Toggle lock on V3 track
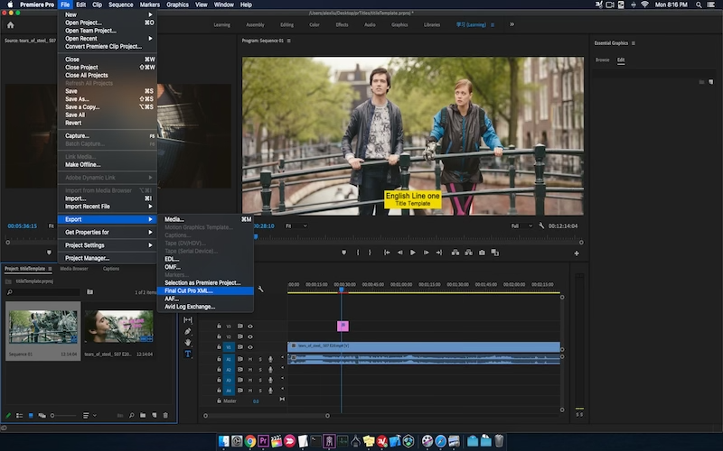The height and width of the screenshot is (451, 723). (x=219, y=327)
